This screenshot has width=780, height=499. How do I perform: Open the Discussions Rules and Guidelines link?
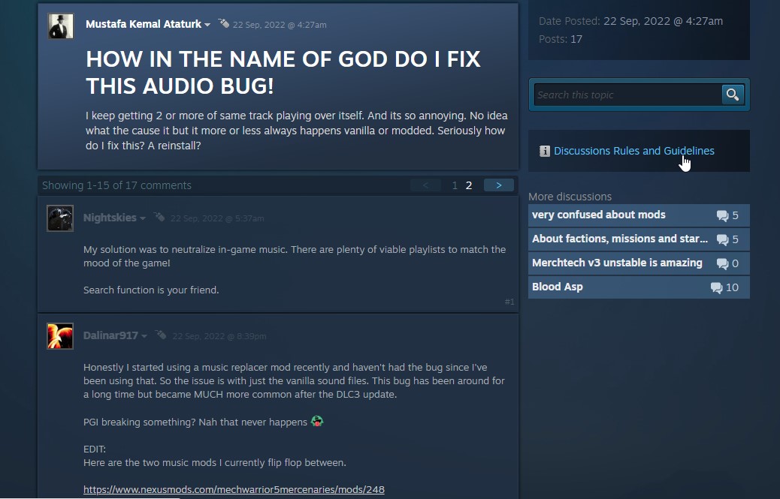click(634, 151)
